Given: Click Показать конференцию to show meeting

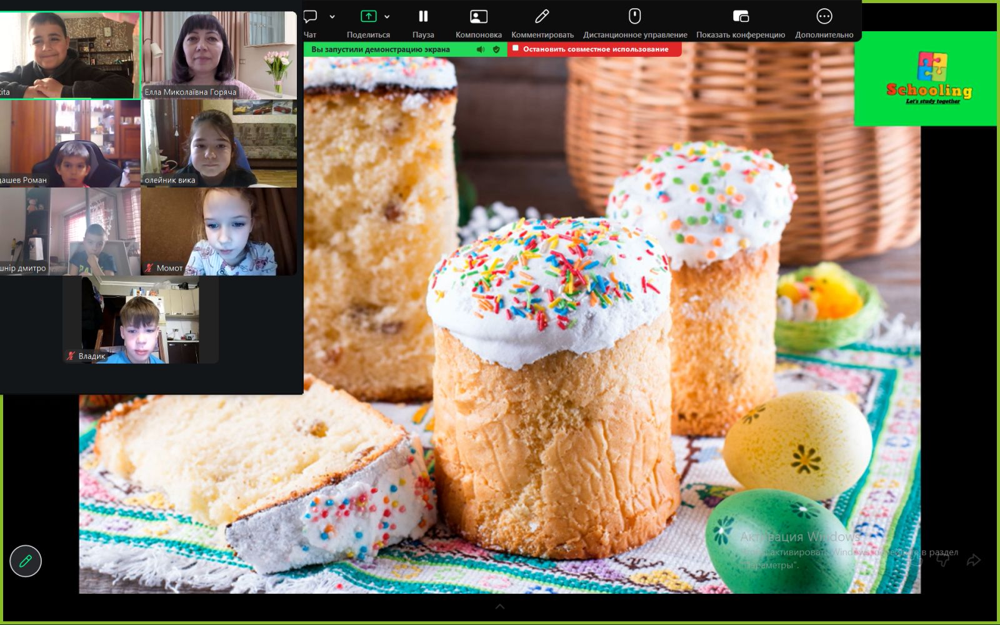Looking at the screenshot, I should [740, 22].
